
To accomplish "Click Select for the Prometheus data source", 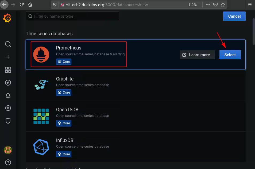I will pos(230,55).
